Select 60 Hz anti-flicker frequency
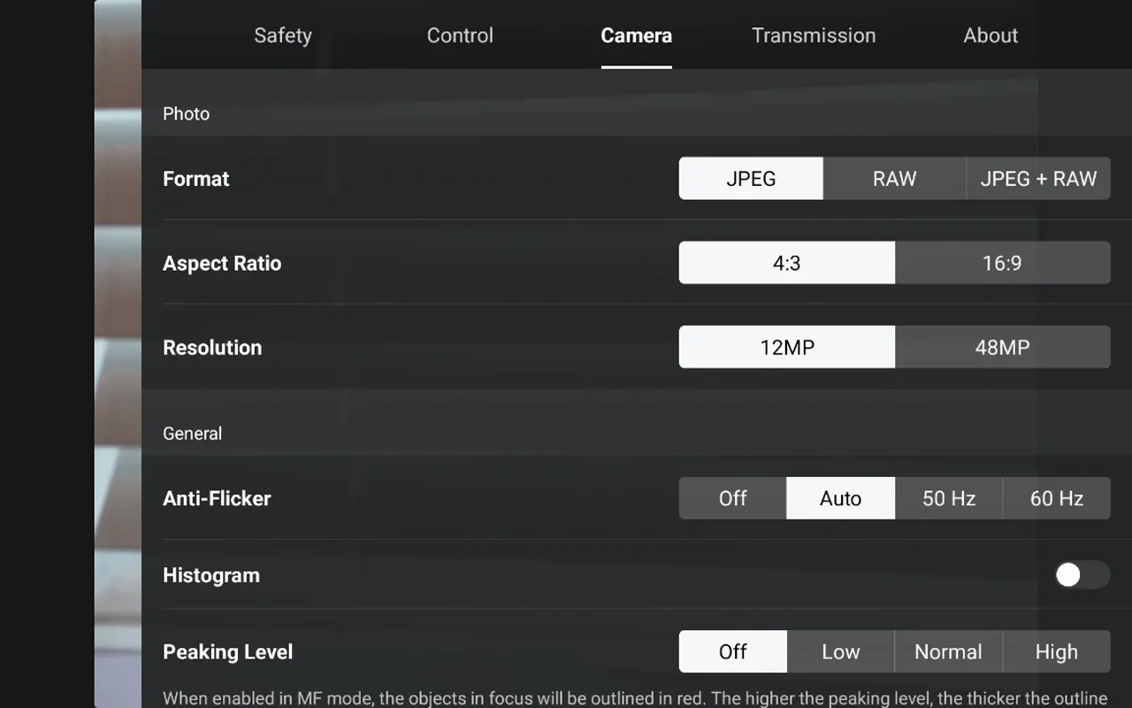Image resolution: width=1132 pixels, height=708 pixels. click(1056, 497)
